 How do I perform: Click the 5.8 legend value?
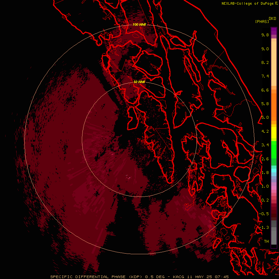click(265, 104)
